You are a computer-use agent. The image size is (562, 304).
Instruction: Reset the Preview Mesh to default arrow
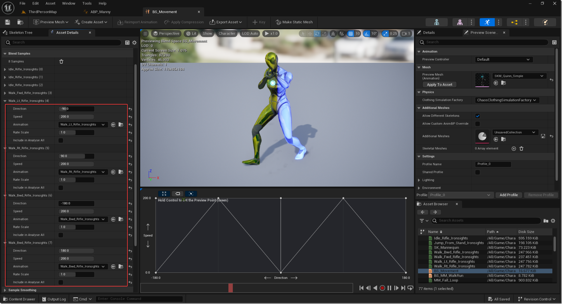pyautogui.click(x=551, y=80)
